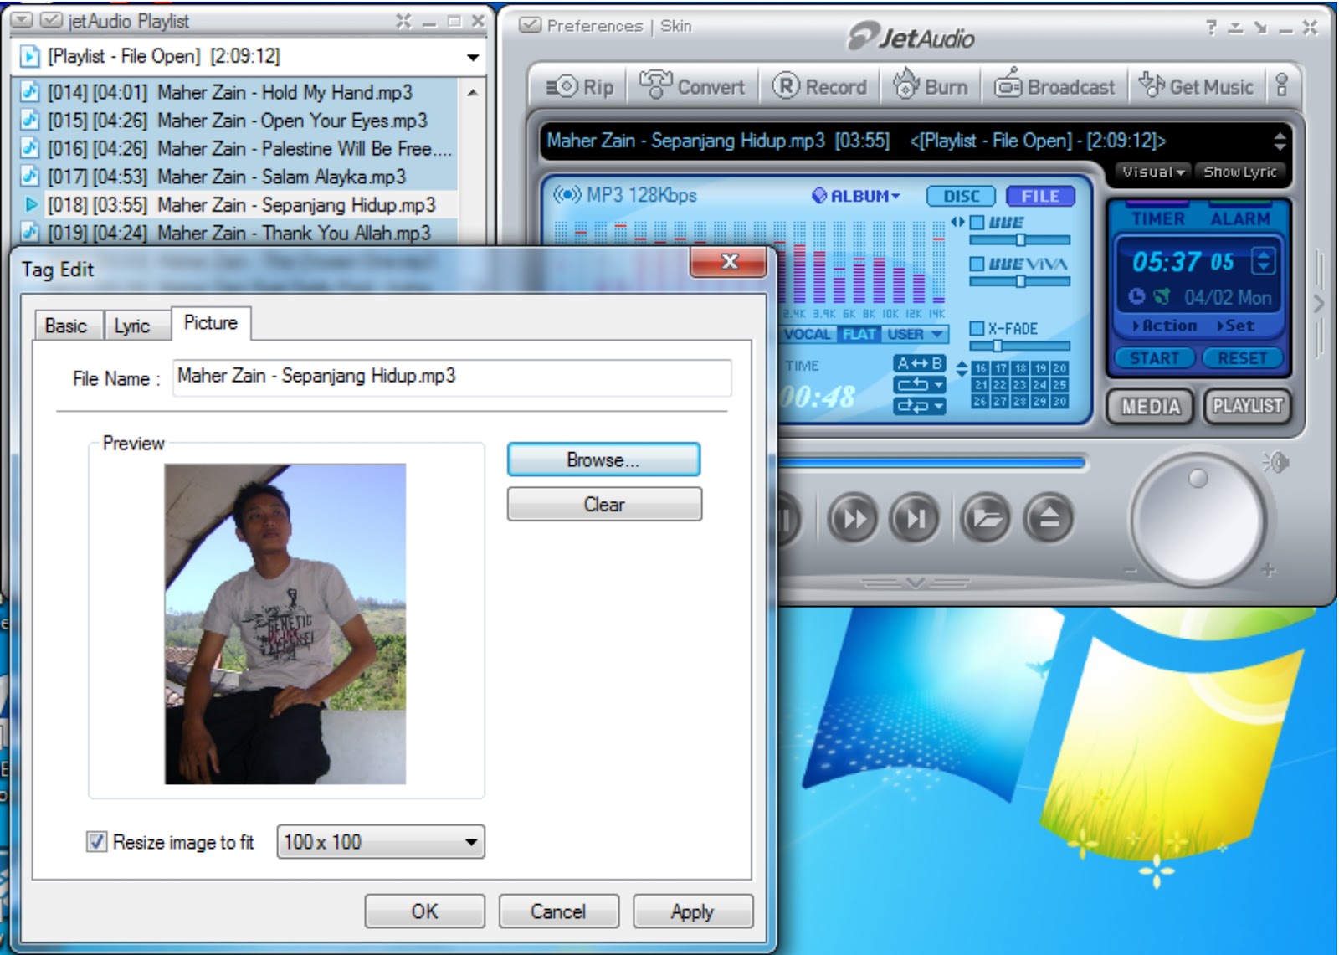Click the clock icon in timer panel

[1136, 296]
